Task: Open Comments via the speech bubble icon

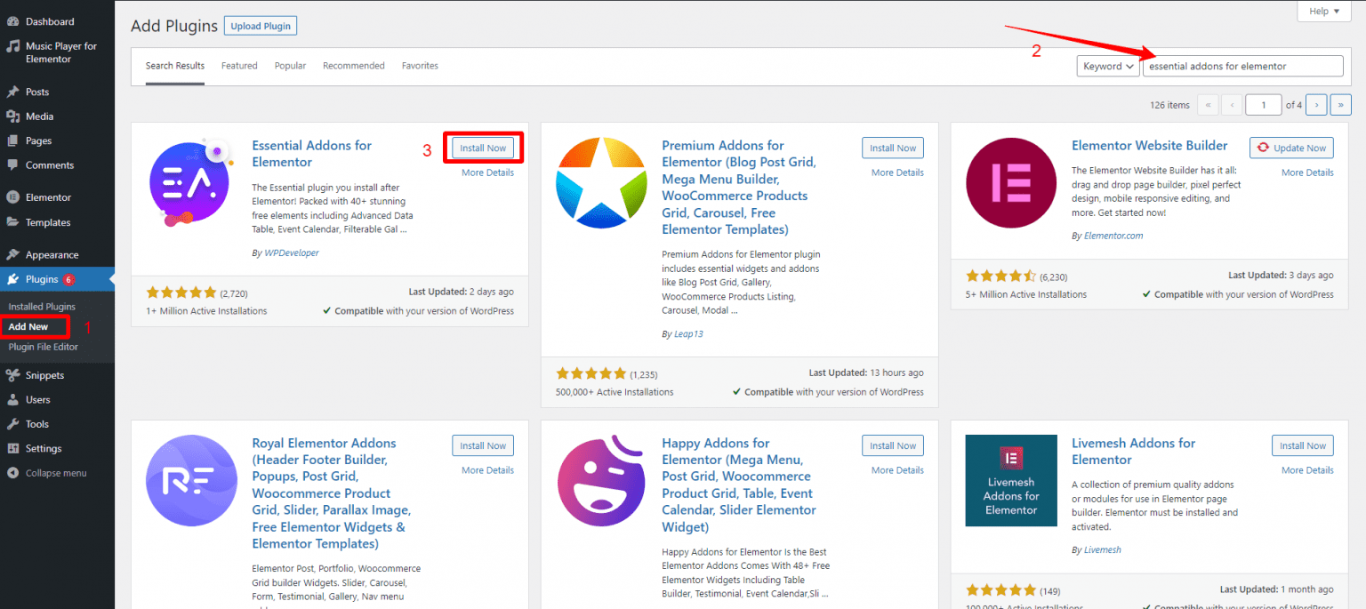Action: 12,164
